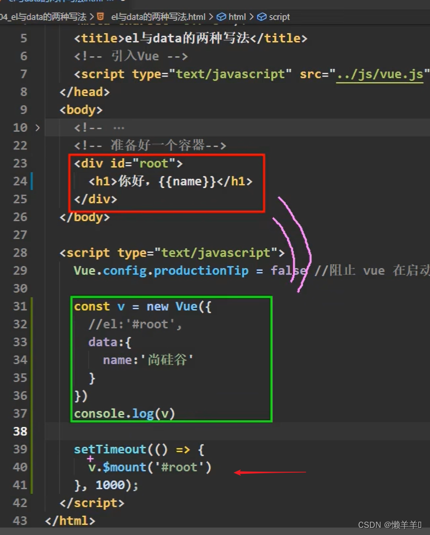The height and width of the screenshot is (535, 430).
Task: Click the closing html tag on line 43
Action: pyautogui.click(x=70, y=521)
